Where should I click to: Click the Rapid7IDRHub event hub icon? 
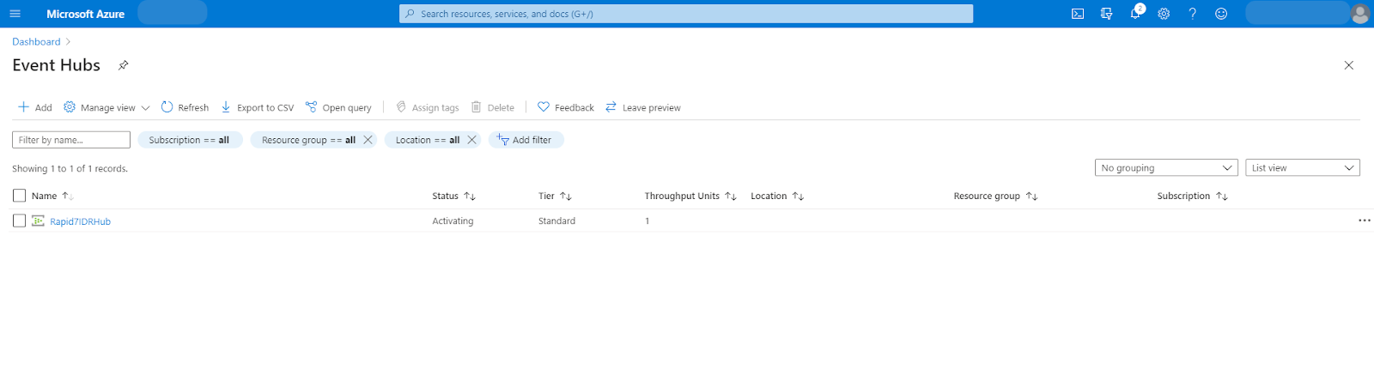[x=38, y=221]
